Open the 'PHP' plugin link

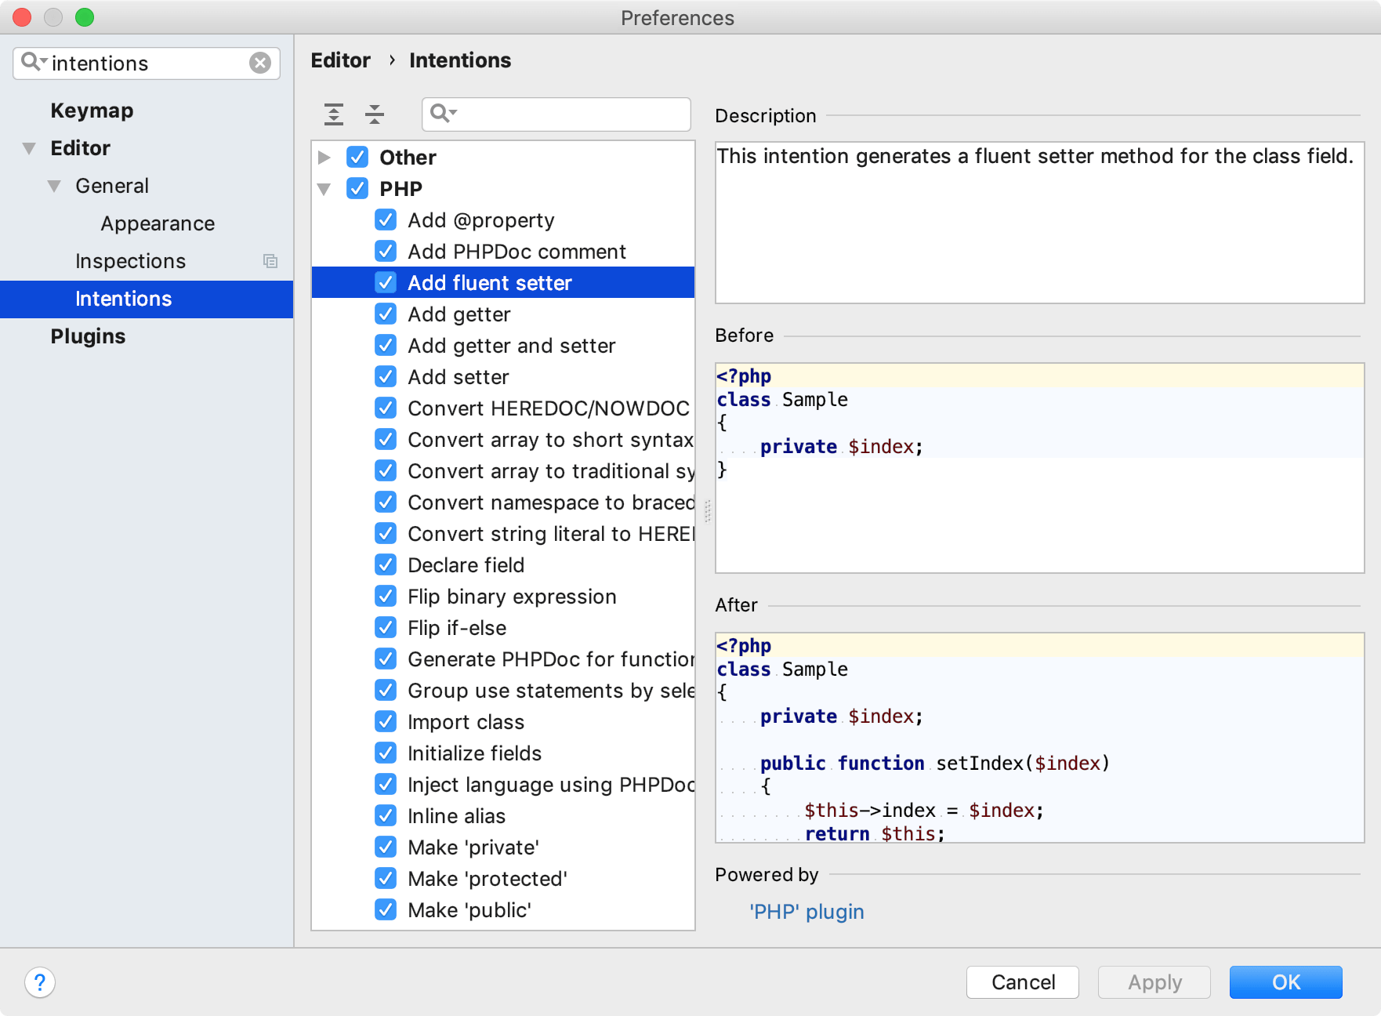click(x=806, y=912)
